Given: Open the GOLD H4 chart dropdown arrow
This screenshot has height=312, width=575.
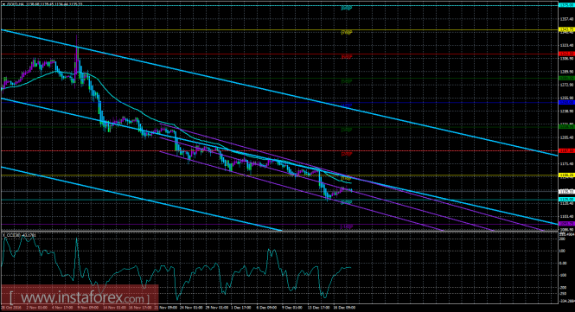Looking at the screenshot, I should [3, 4].
